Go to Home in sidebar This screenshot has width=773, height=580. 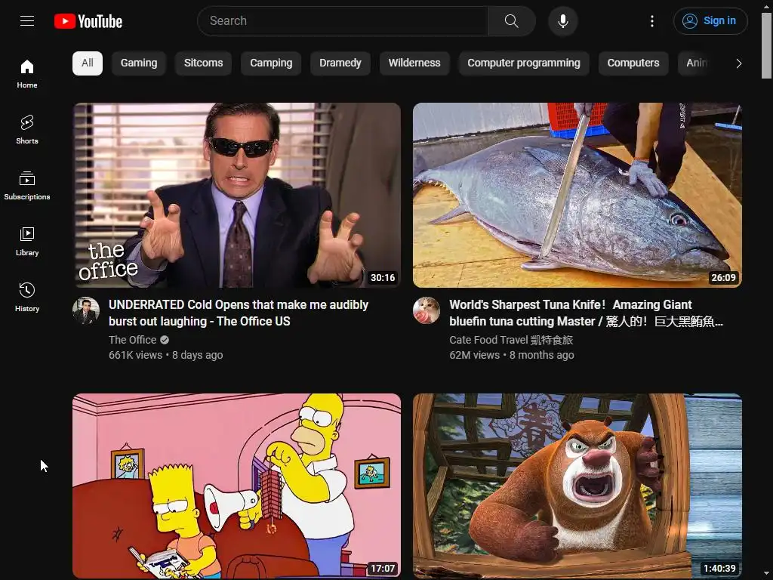click(27, 73)
